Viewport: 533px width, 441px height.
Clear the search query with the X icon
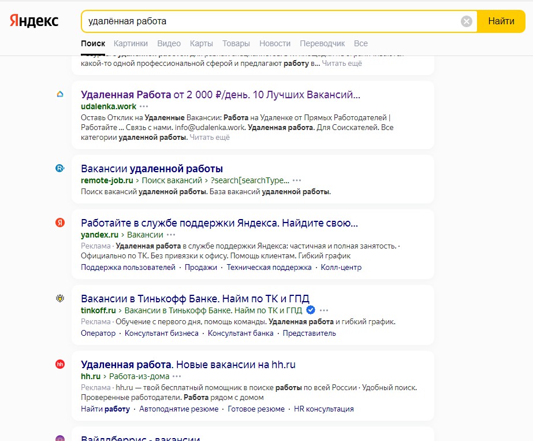click(x=467, y=21)
